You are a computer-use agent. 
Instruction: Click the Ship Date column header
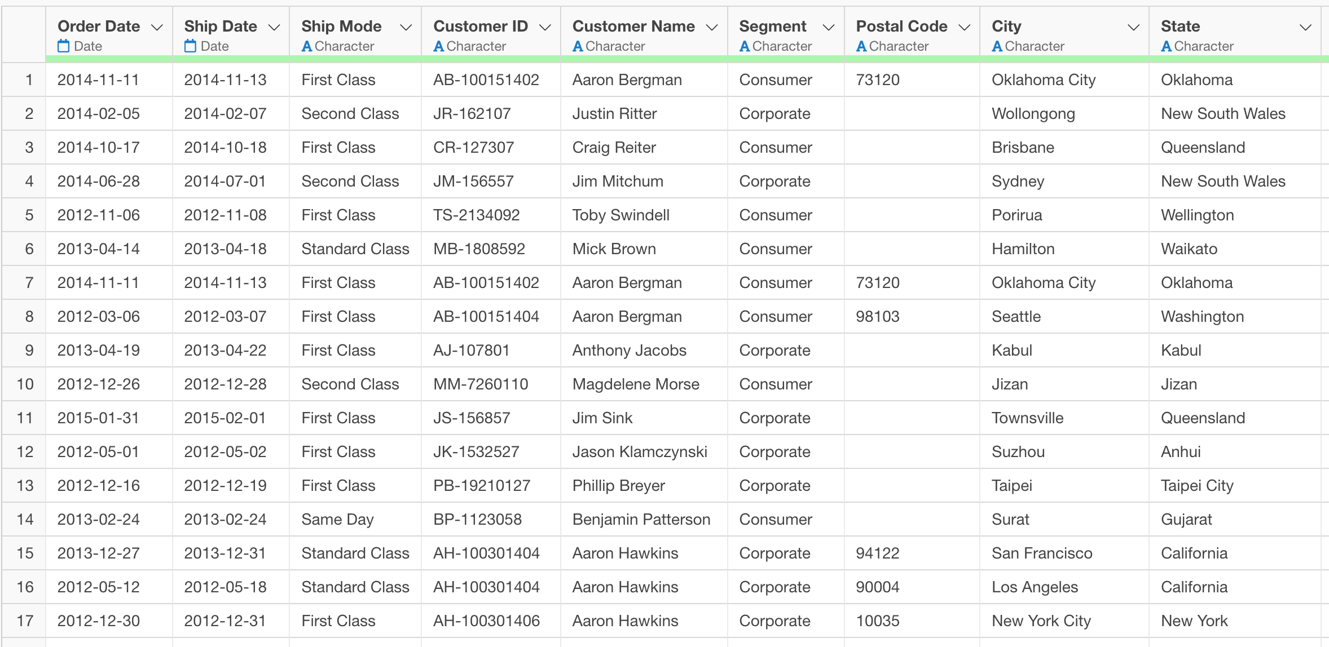click(x=220, y=26)
